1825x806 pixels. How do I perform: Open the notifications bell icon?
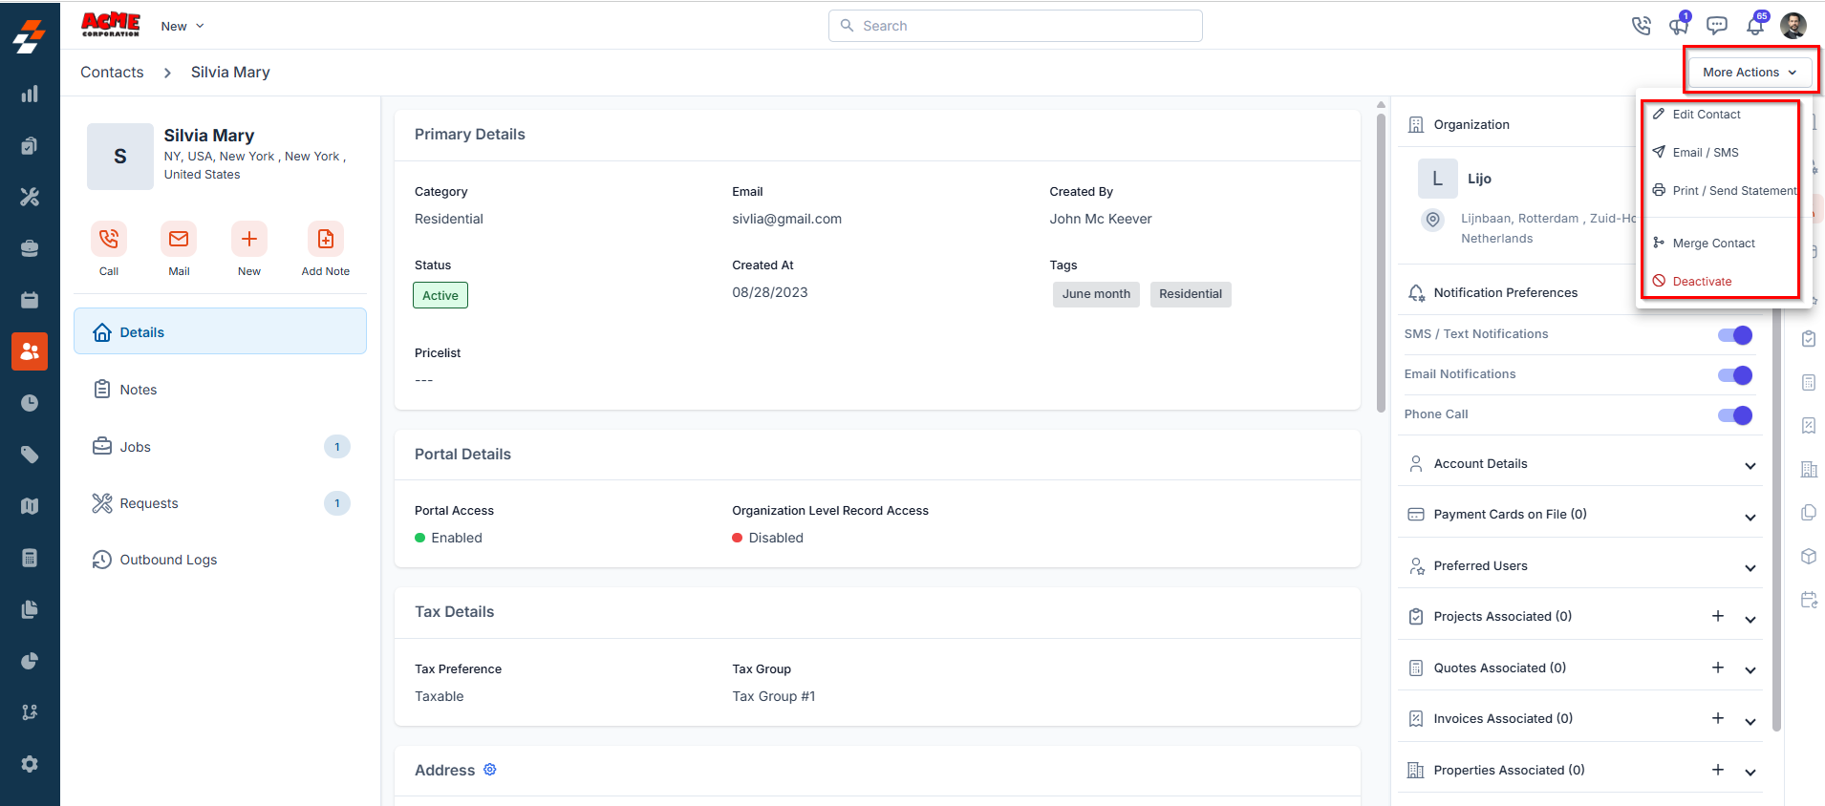(1755, 26)
